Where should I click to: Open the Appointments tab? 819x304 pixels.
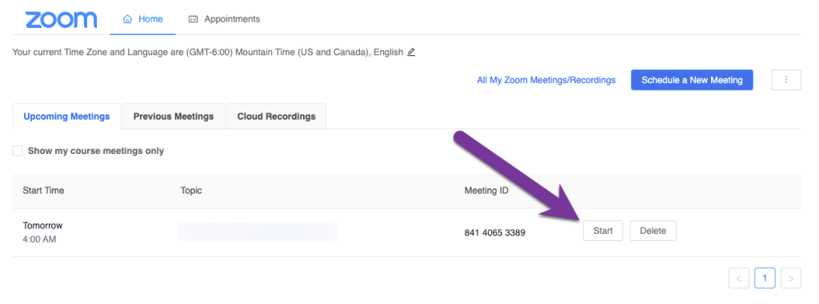[224, 19]
